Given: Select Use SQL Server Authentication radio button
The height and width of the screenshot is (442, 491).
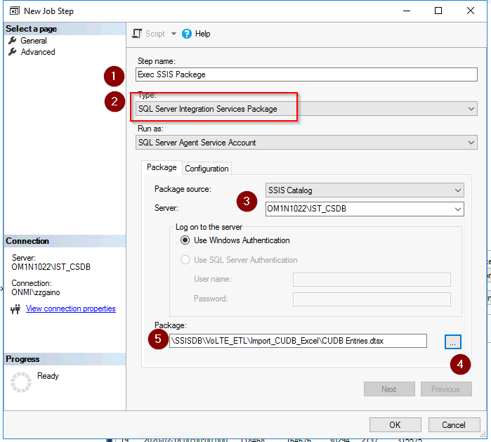Looking at the screenshot, I should 185,260.
